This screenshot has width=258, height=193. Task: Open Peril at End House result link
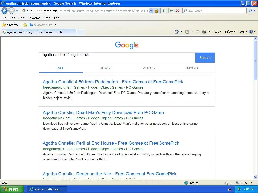tap(111, 143)
